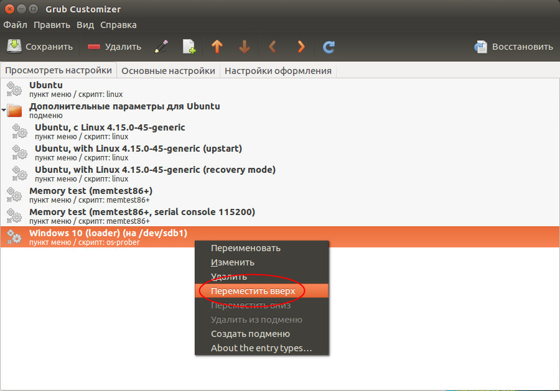The image size is (560, 391).
Task: Select Memory test (memtest86+) entry title
Action: click(91, 191)
